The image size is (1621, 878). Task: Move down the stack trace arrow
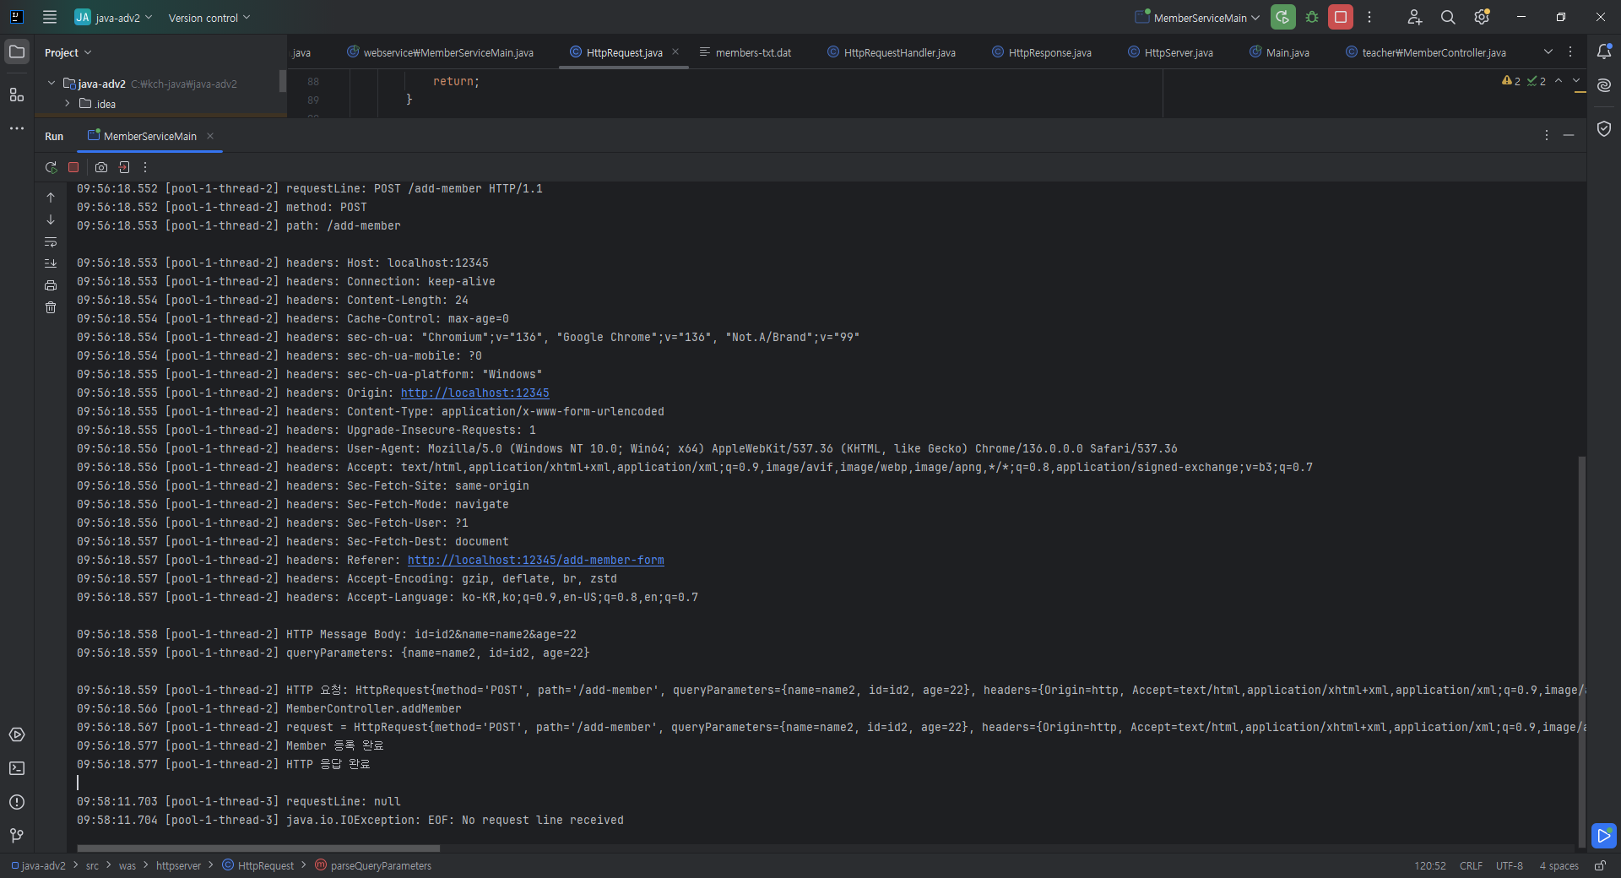pos(51,219)
